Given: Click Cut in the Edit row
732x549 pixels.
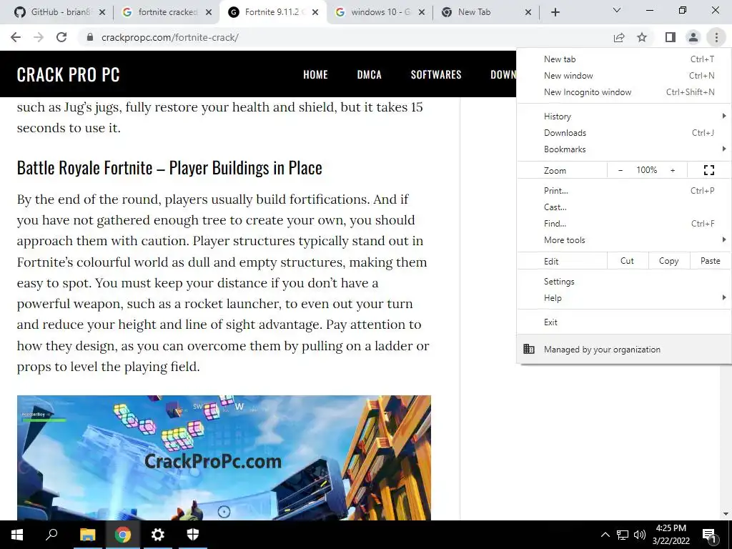Looking at the screenshot, I should tap(628, 261).
